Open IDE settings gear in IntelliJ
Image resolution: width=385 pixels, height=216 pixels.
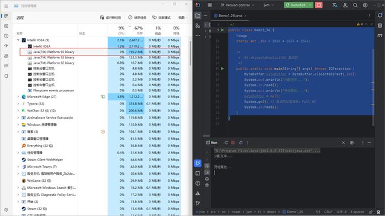click(365, 5)
